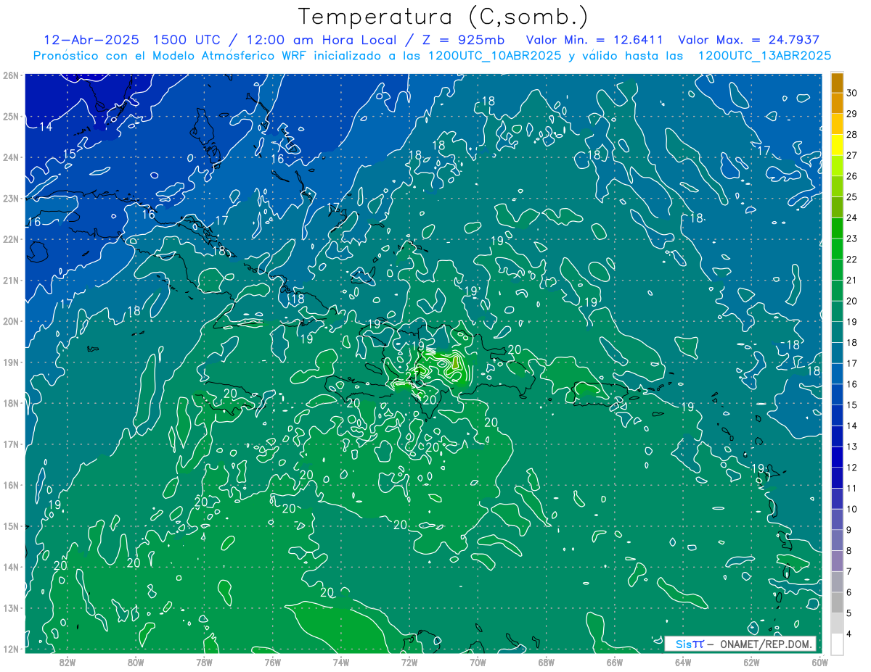
Task: Click the '14' contour label on the map
Action: coord(46,128)
